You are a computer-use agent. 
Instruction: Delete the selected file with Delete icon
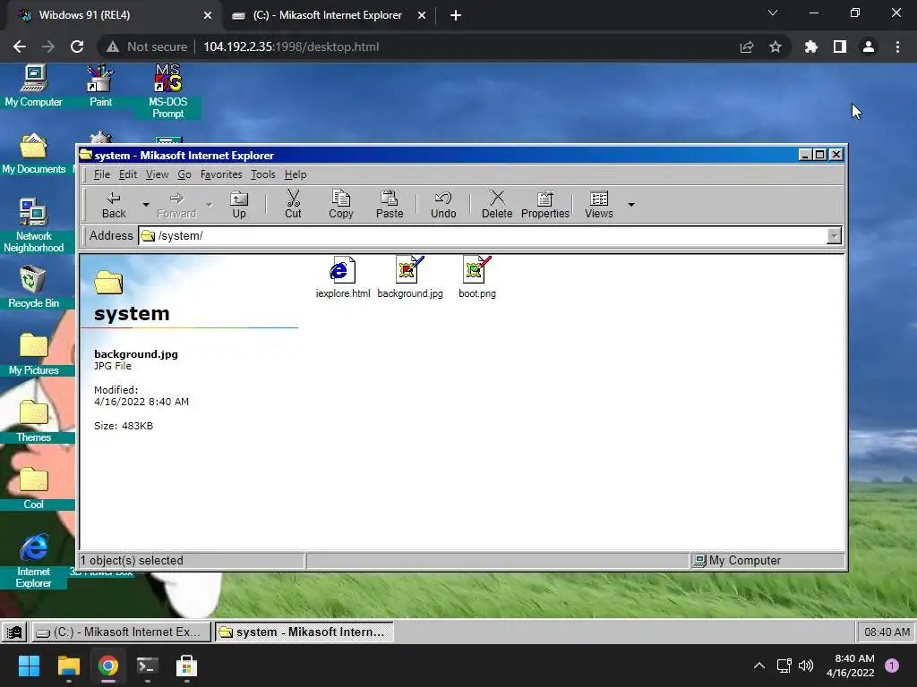(x=496, y=205)
